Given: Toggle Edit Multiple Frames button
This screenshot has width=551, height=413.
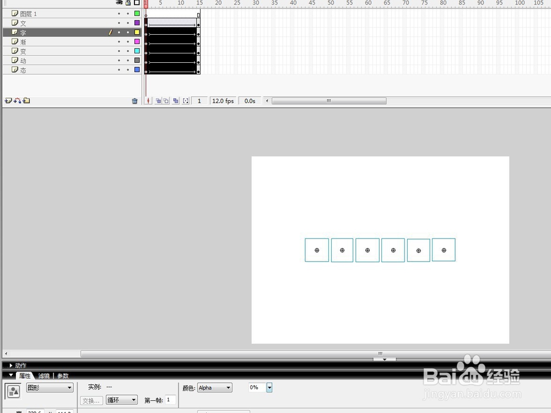Looking at the screenshot, I should point(176,101).
